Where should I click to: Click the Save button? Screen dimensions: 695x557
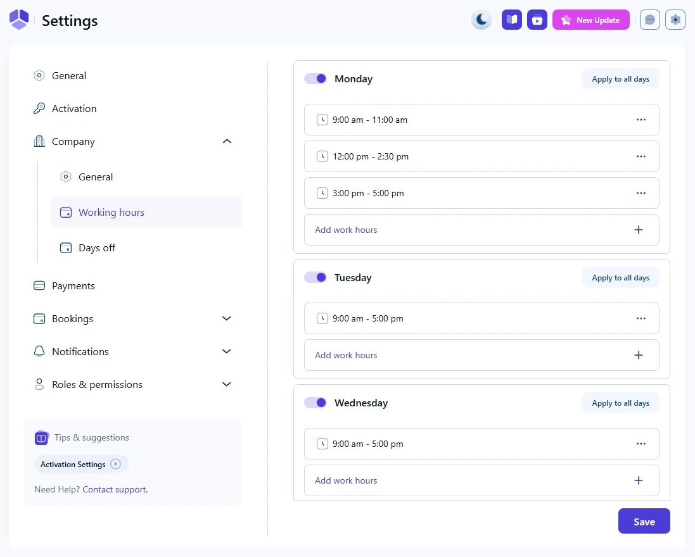click(x=644, y=522)
